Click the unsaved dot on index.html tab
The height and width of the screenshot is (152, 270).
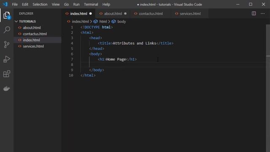[91, 14]
